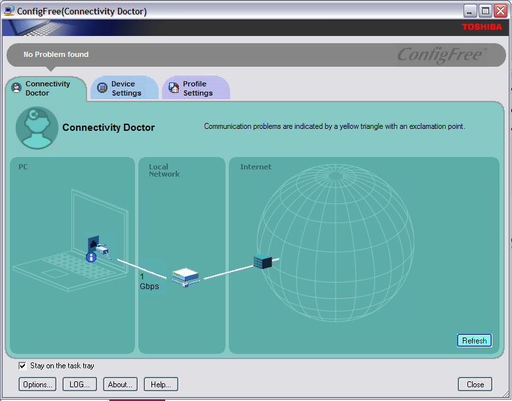Uncheck Stay on the task tray
Image resolution: width=512 pixels, height=401 pixels.
(x=23, y=366)
